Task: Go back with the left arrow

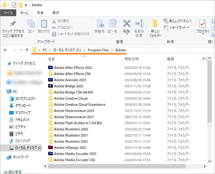Action: click(x=5, y=50)
